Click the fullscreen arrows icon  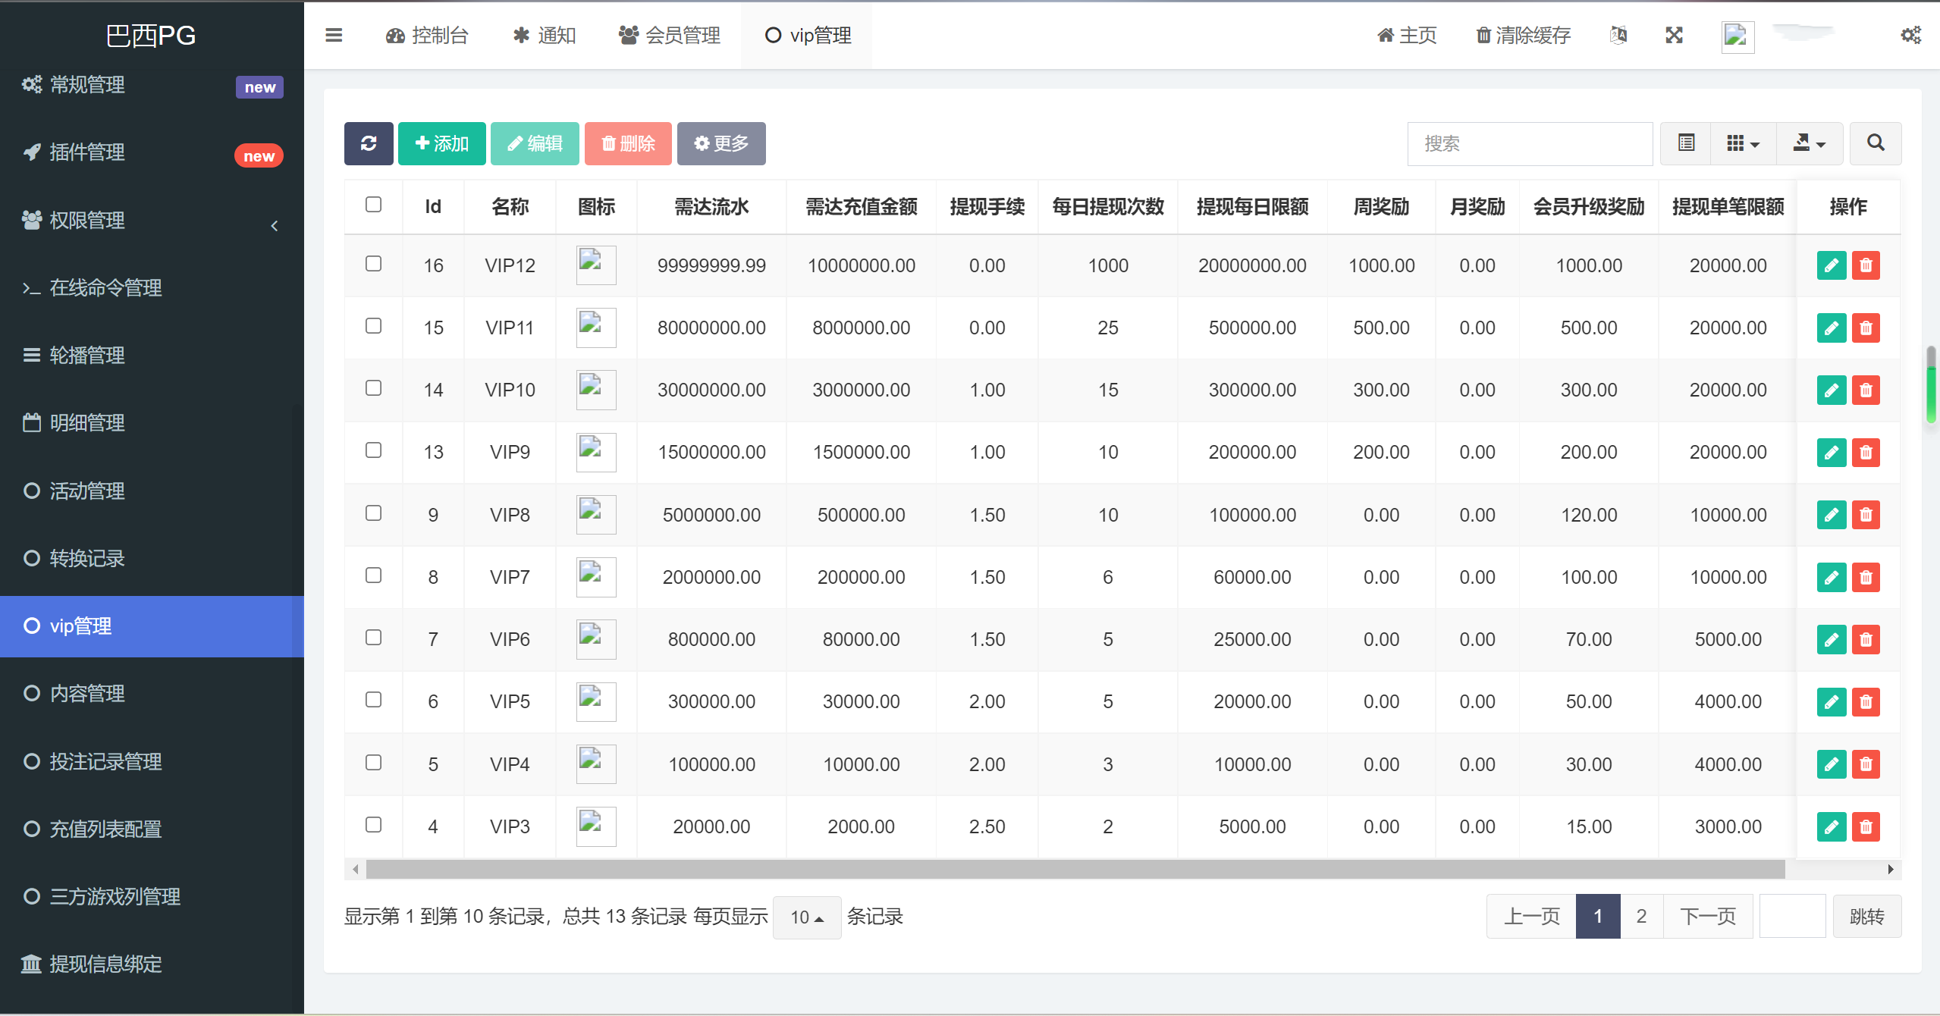[x=1674, y=35]
